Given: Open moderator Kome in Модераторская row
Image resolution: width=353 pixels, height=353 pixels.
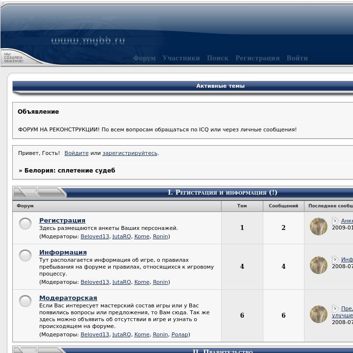Looking at the screenshot, I should [142, 334].
